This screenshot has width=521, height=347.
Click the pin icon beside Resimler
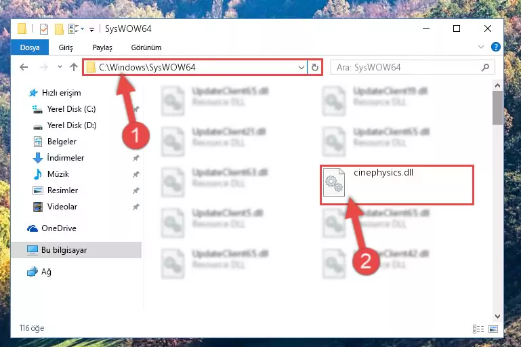tap(136, 191)
